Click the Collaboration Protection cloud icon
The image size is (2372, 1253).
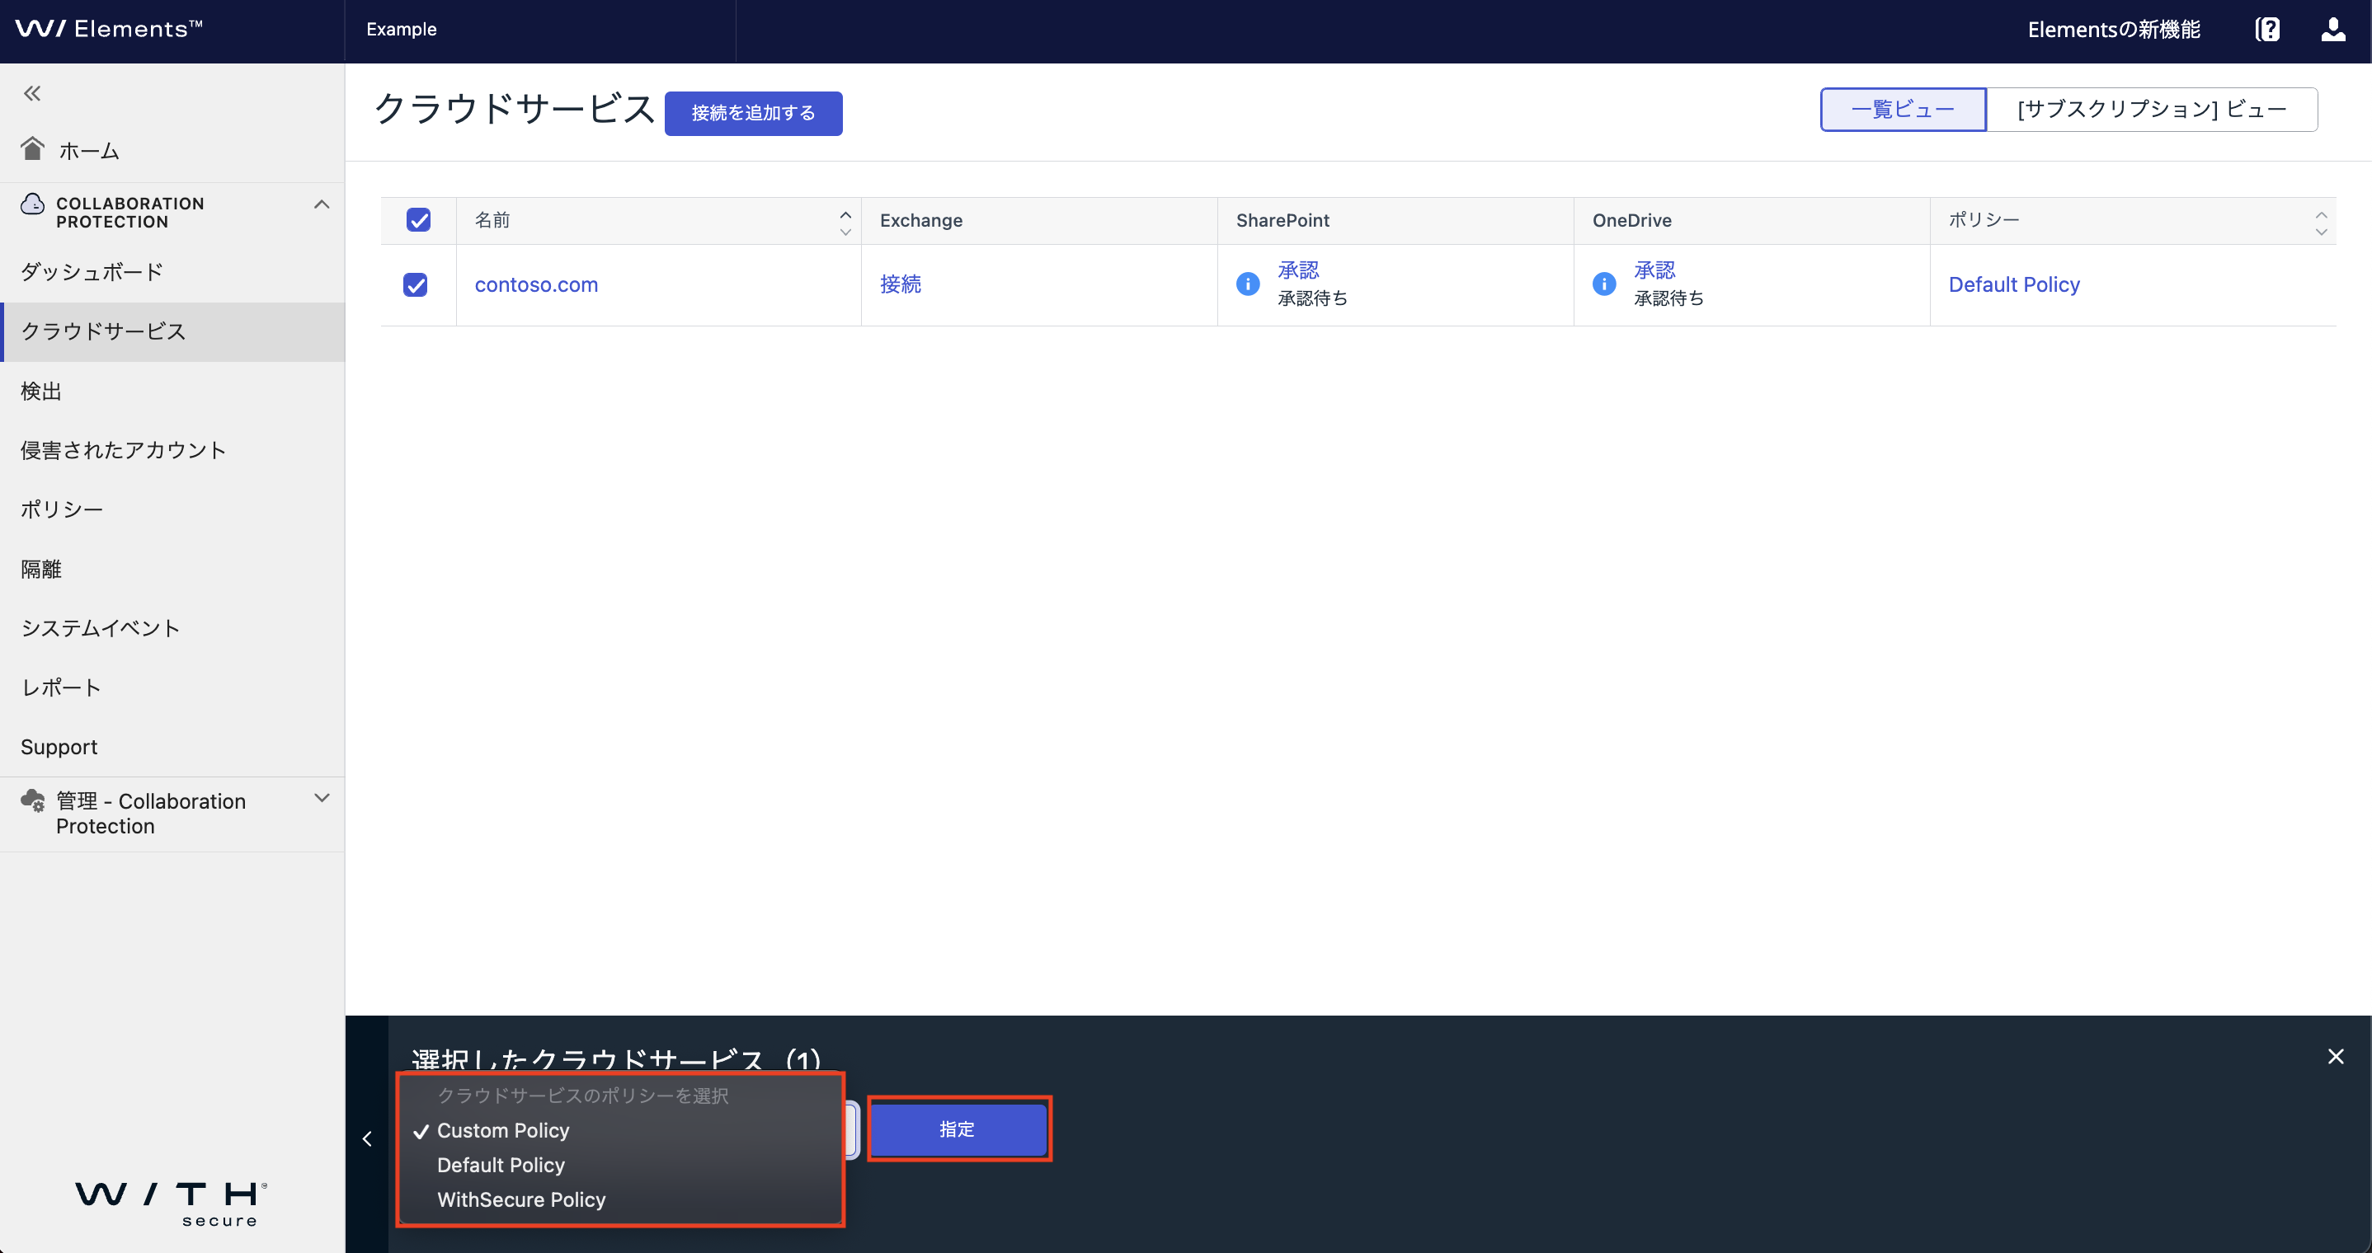click(x=32, y=204)
